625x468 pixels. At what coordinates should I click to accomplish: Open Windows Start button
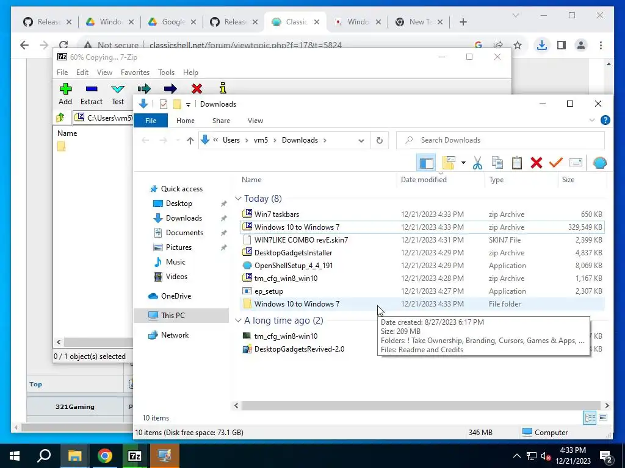[x=15, y=456]
